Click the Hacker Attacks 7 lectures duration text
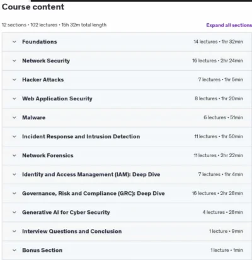The width and height of the screenshot is (252, 260). click(220, 80)
